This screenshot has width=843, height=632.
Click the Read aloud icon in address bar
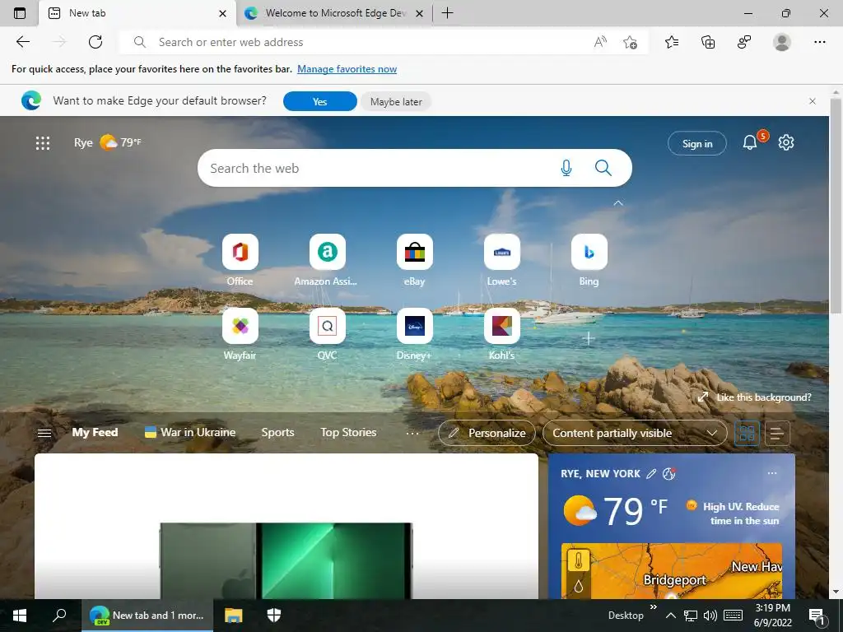(600, 42)
